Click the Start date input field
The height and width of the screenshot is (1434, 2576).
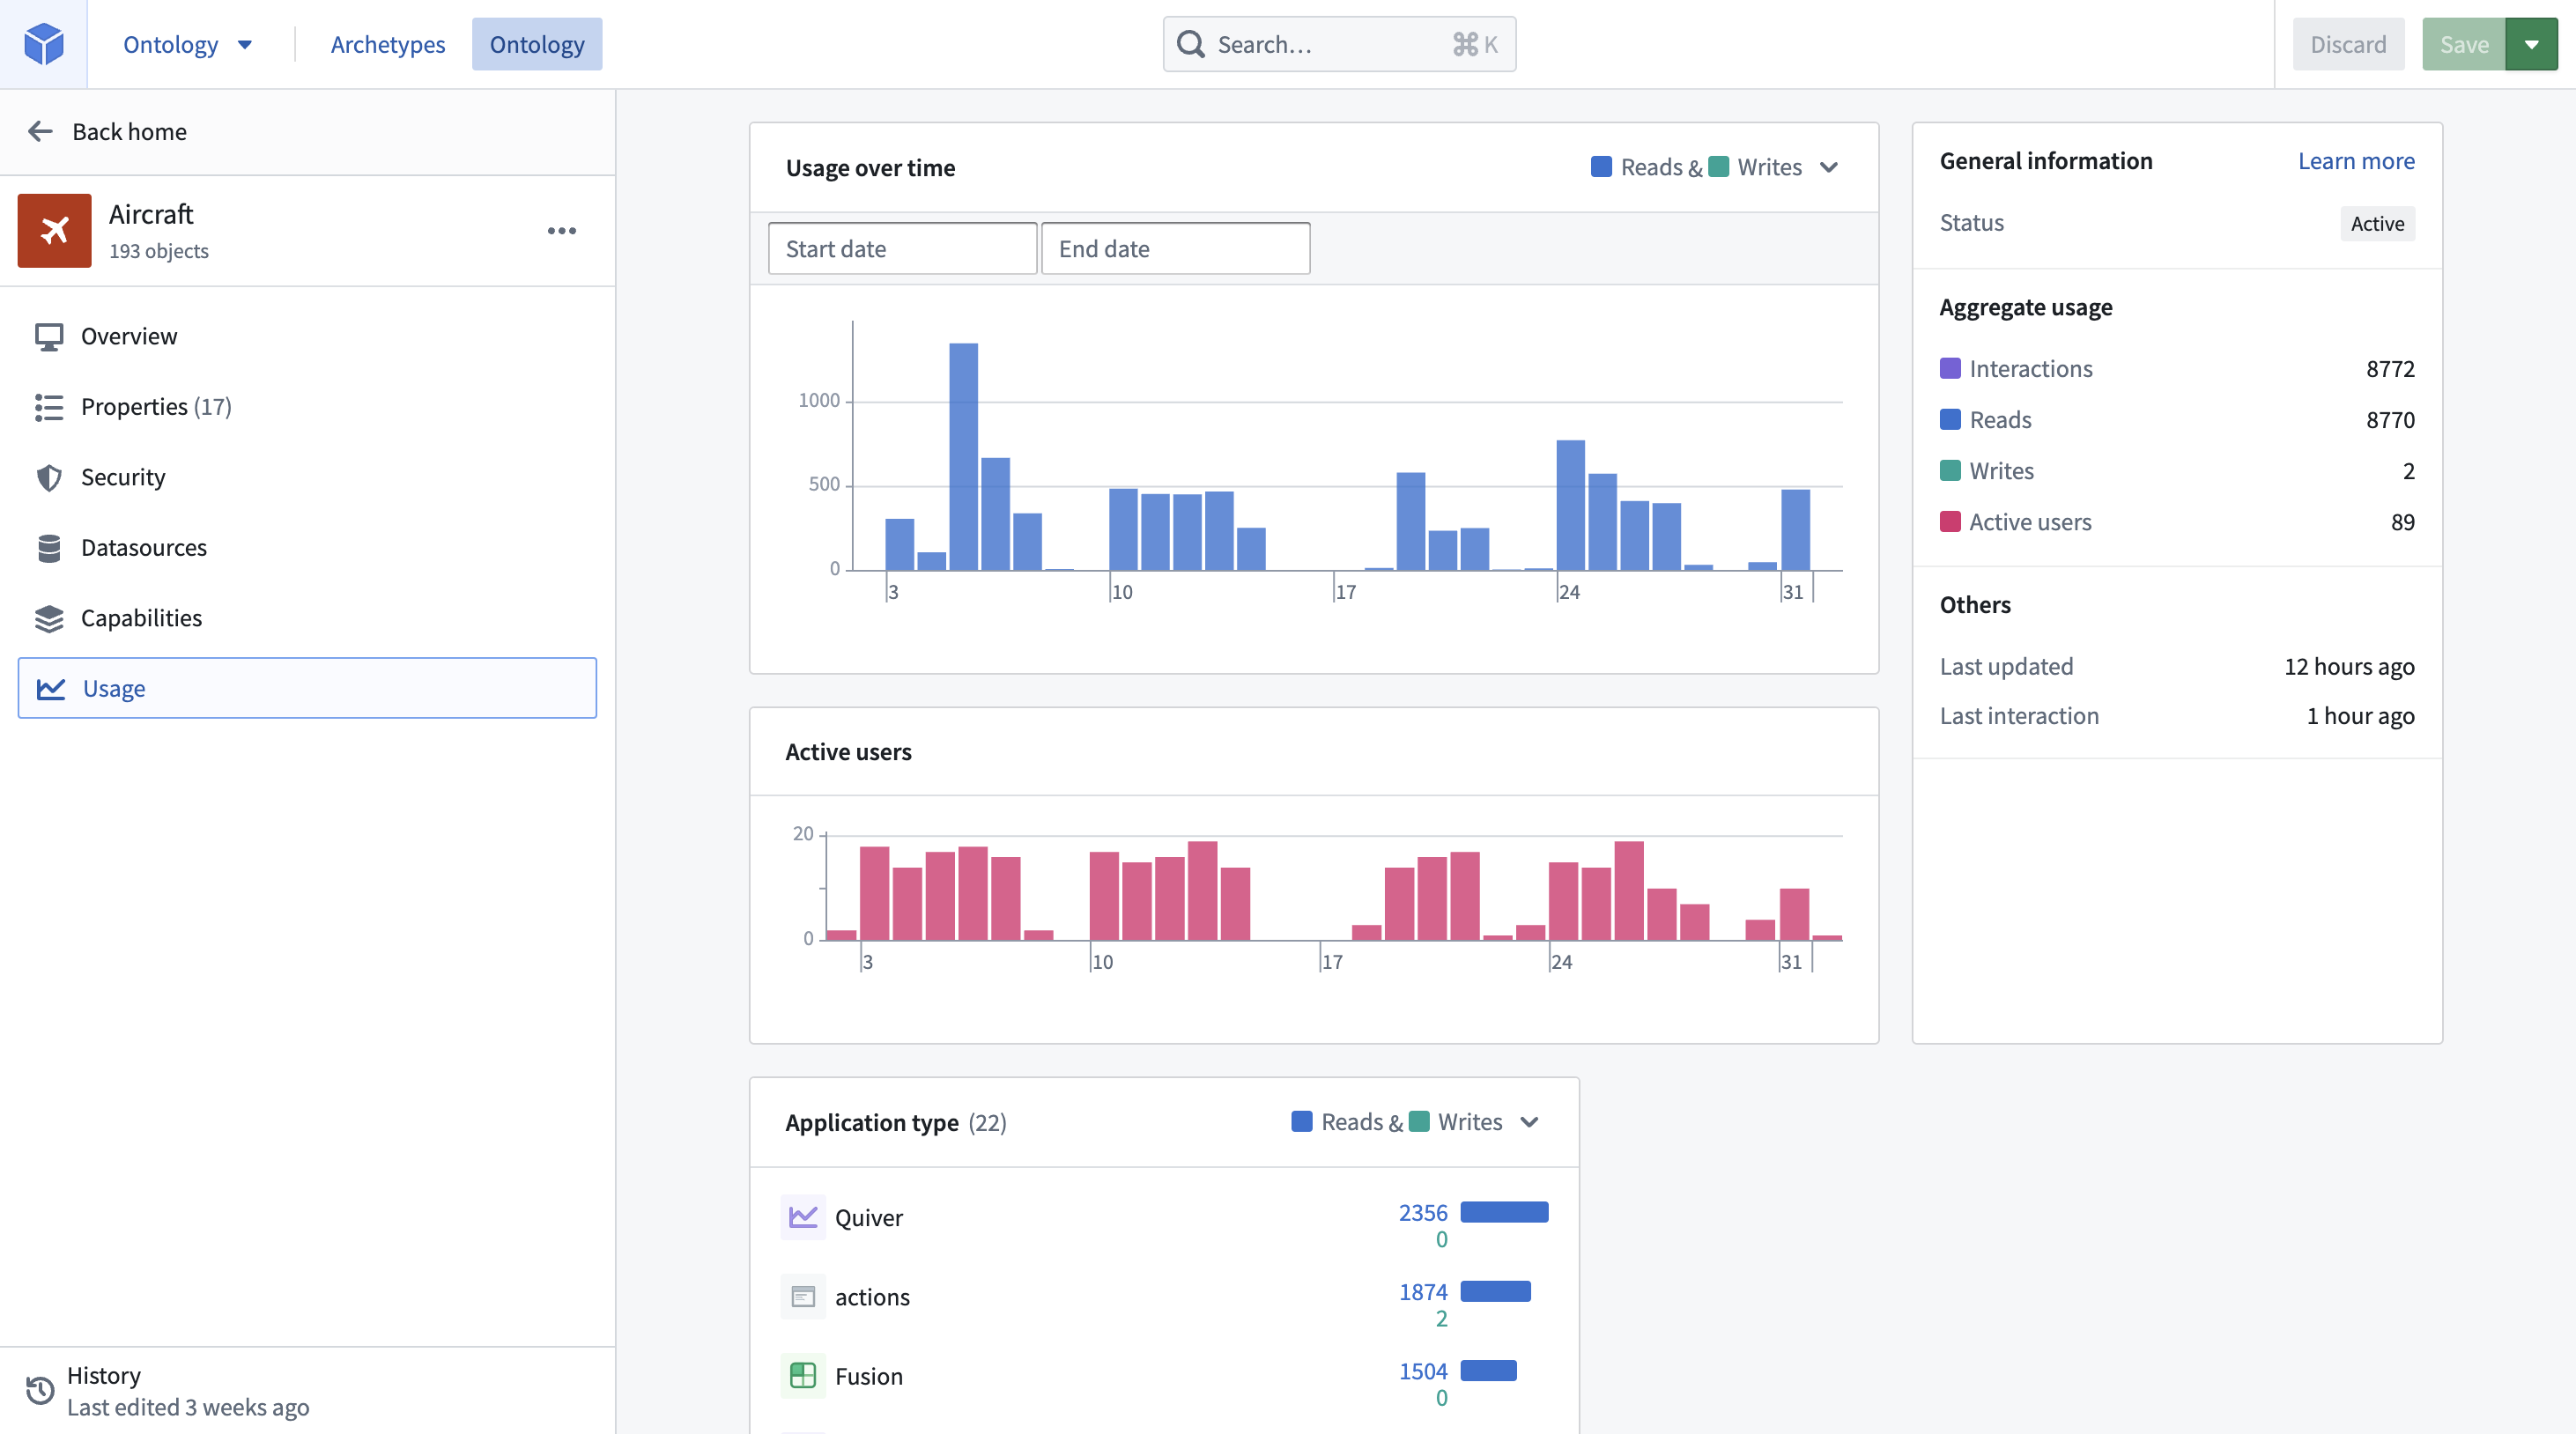click(902, 248)
